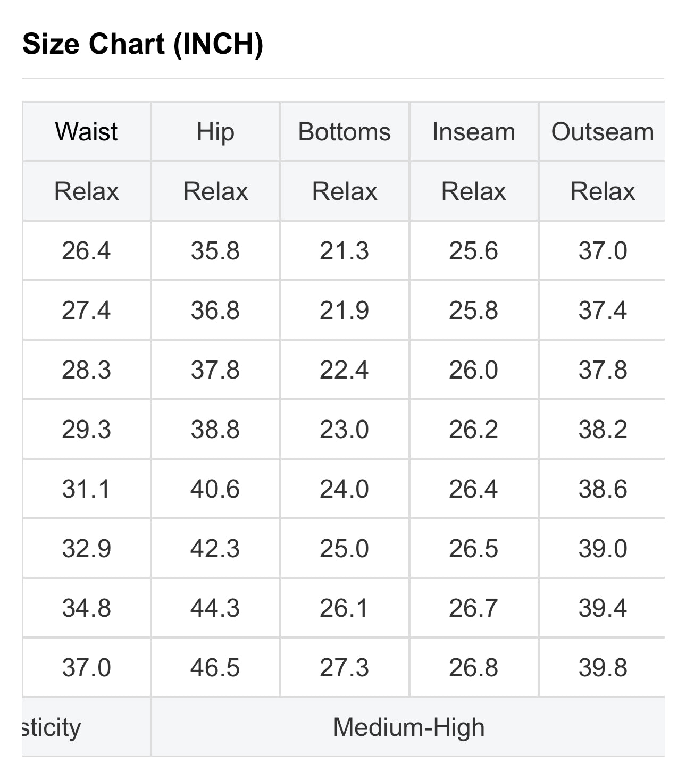Select the Inseam column header
The height and width of the screenshot is (772, 686).
click(474, 132)
